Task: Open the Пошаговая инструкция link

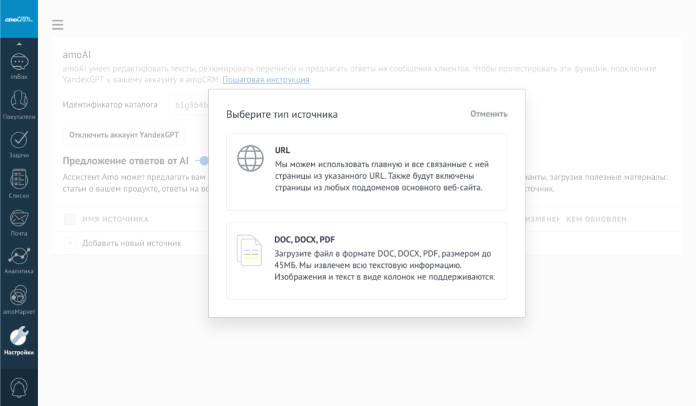Action: tap(265, 80)
